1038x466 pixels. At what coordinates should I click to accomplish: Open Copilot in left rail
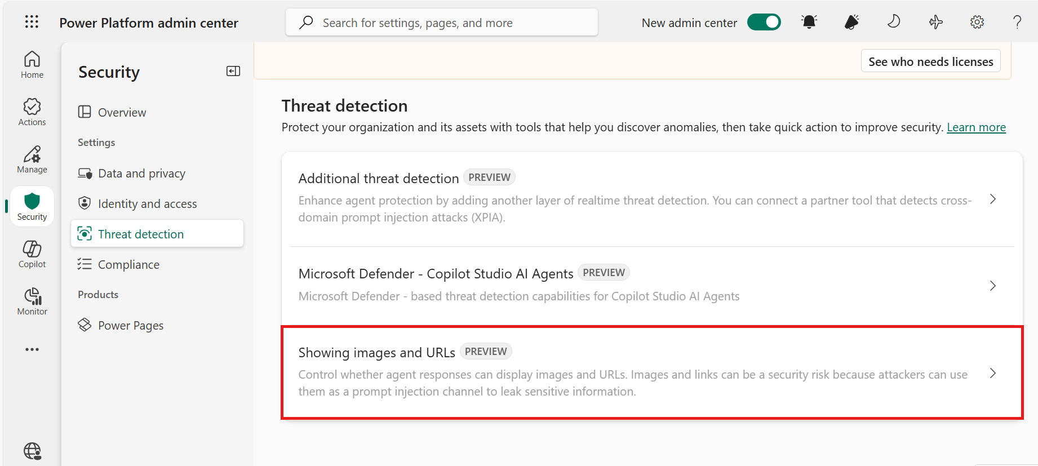click(x=32, y=254)
